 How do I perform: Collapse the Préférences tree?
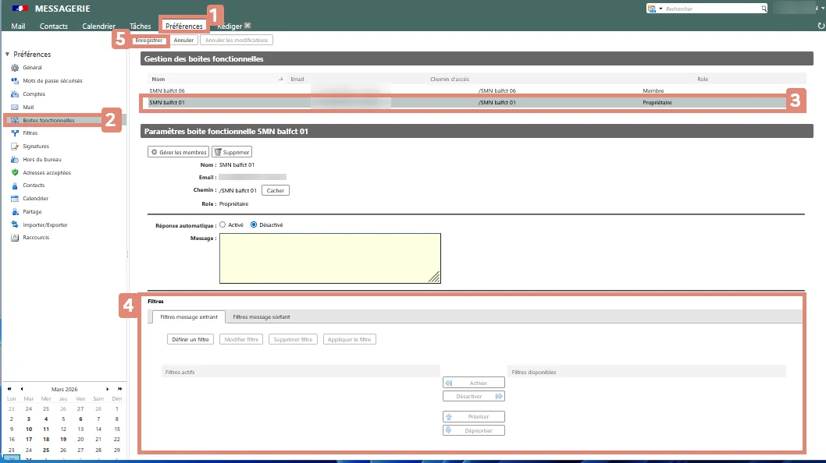7,55
